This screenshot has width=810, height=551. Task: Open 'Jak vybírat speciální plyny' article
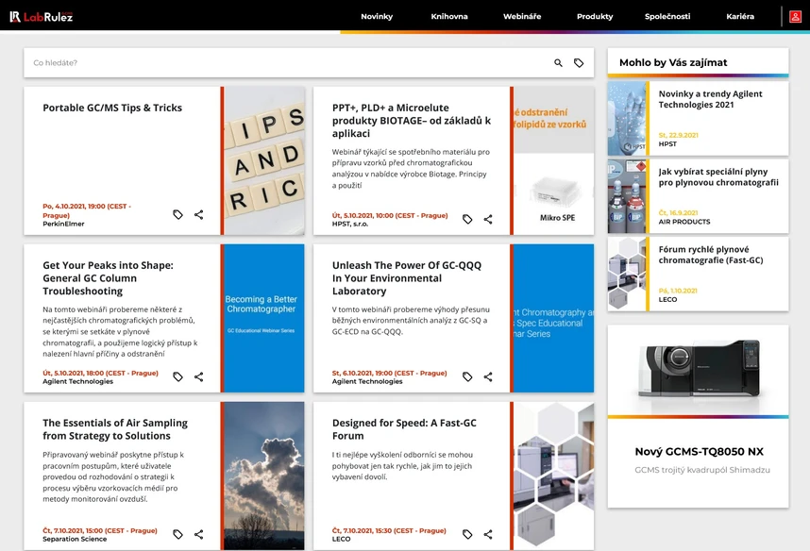click(718, 177)
